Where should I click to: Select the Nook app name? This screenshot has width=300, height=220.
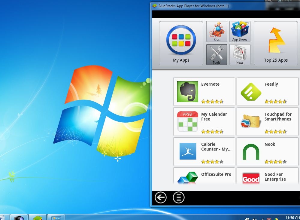click(270, 144)
